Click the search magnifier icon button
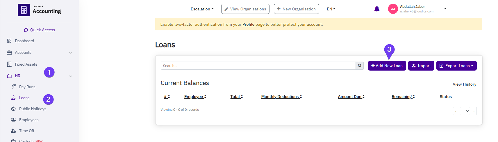The height and width of the screenshot is (142, 498). 360,66
